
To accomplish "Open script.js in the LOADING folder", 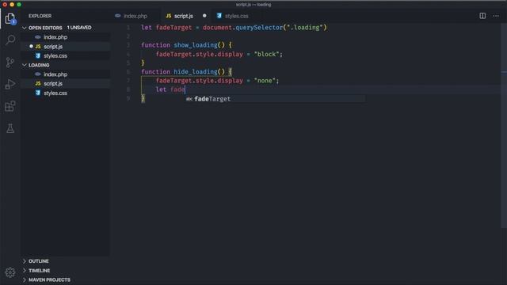I will [66, 84].
